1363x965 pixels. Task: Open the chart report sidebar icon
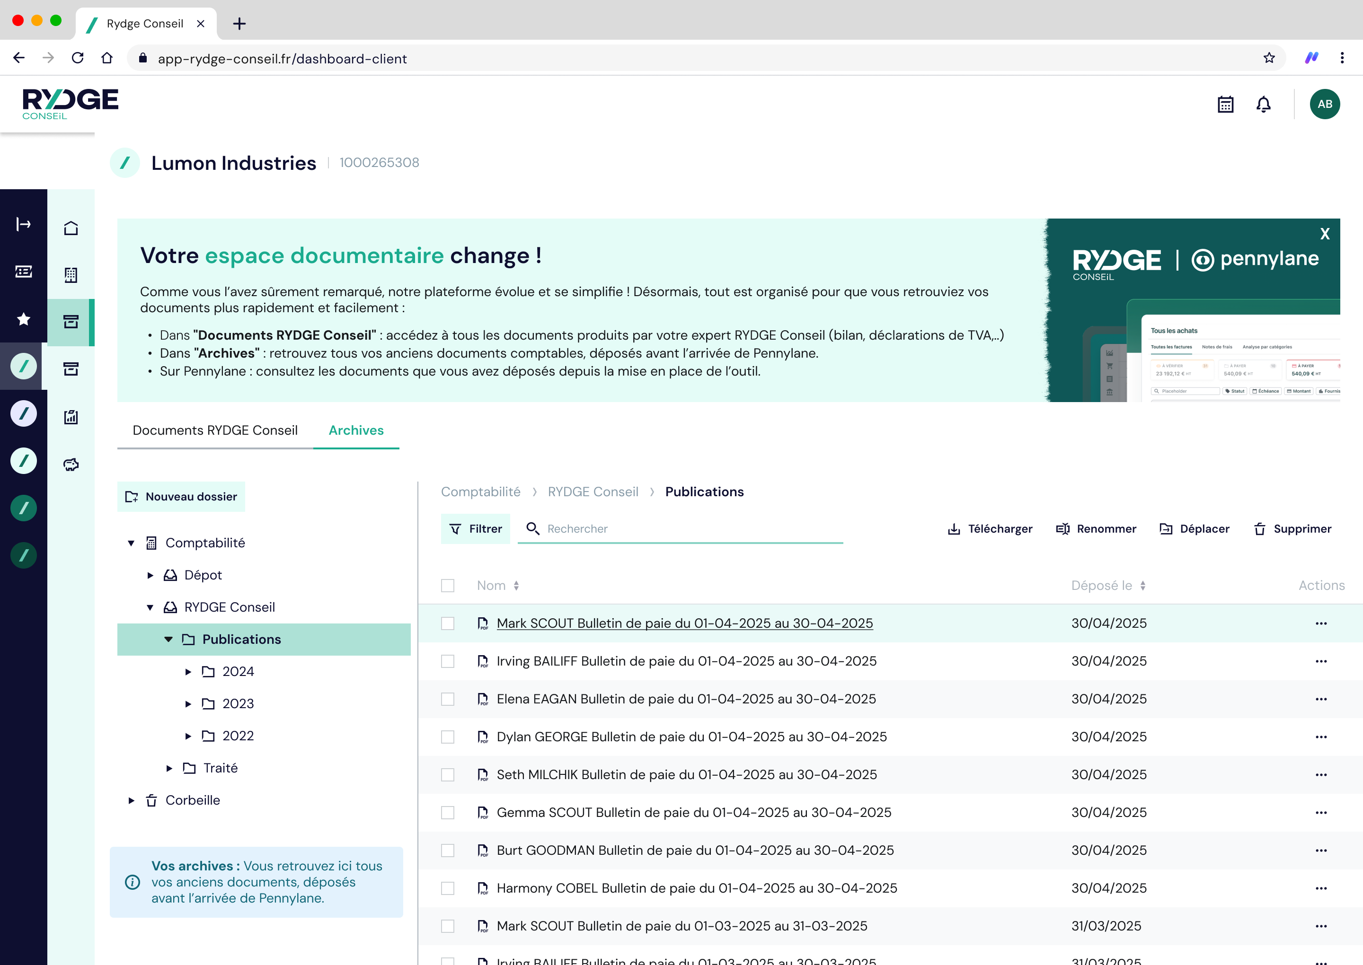pos(71,417)
